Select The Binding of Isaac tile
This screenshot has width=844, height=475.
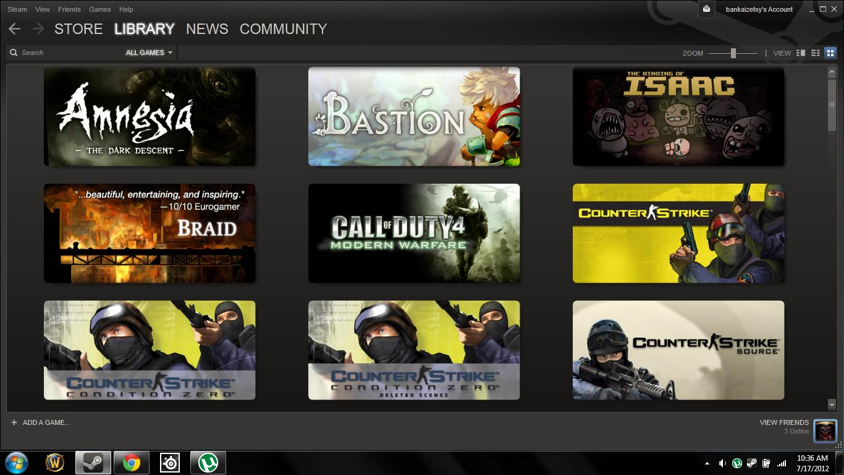pyautogui.click(x=678, y=116)
